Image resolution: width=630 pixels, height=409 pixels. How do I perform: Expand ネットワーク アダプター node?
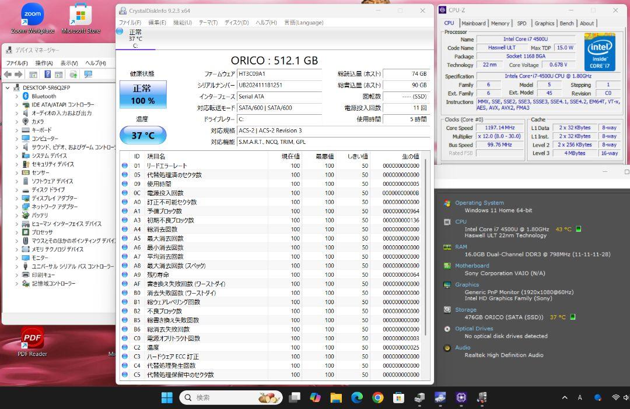16,207
